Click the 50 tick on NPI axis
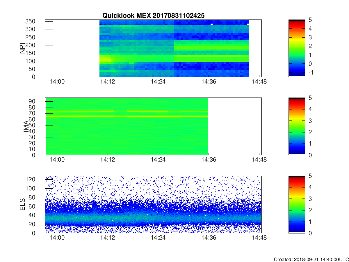 (32, 69)
